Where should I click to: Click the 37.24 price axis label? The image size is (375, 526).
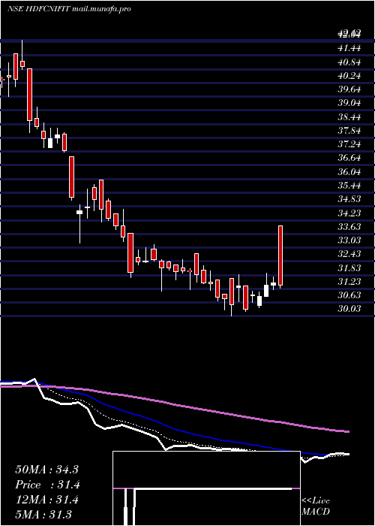click(x=349, y=144)
